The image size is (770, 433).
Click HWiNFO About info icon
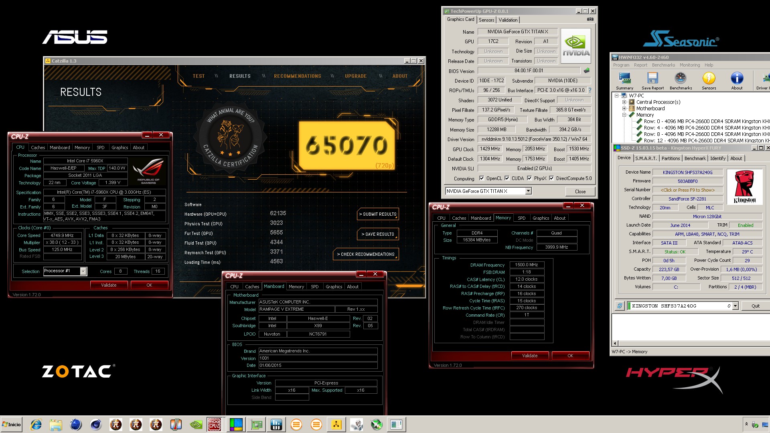[x=737, y=81]
